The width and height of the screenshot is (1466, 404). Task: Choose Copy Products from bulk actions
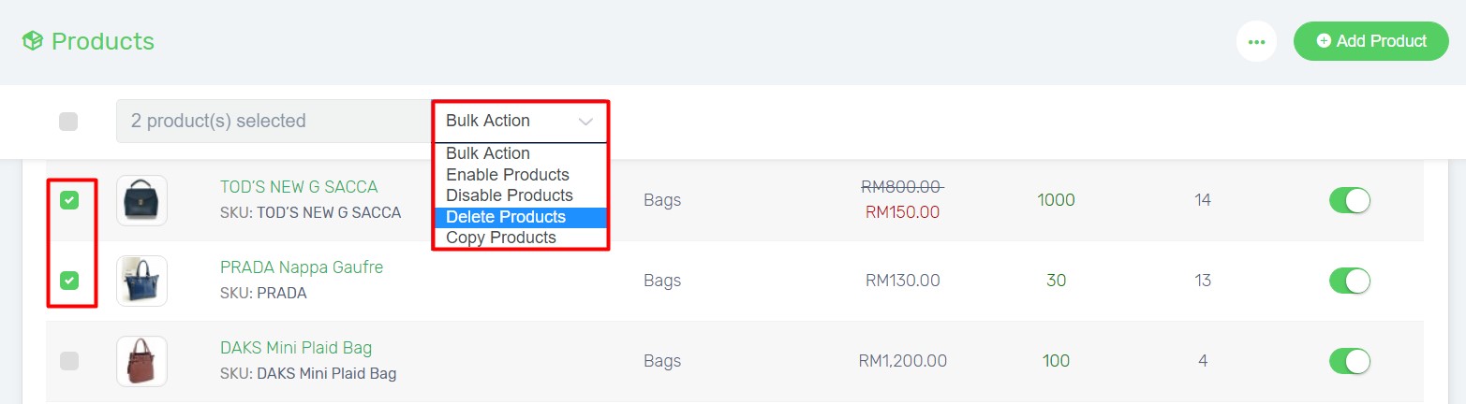pyautogui.click(x=521, y=238)
